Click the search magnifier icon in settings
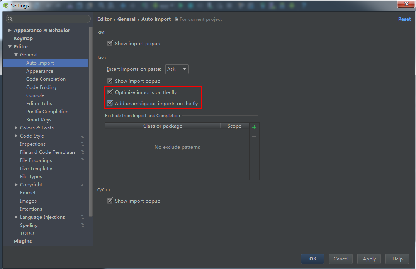 pos(10,19)
